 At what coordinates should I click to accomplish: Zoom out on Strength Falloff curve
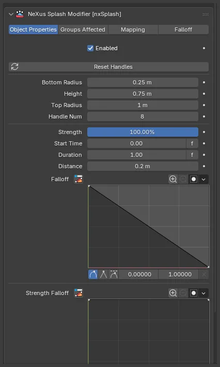click(183, 293)
